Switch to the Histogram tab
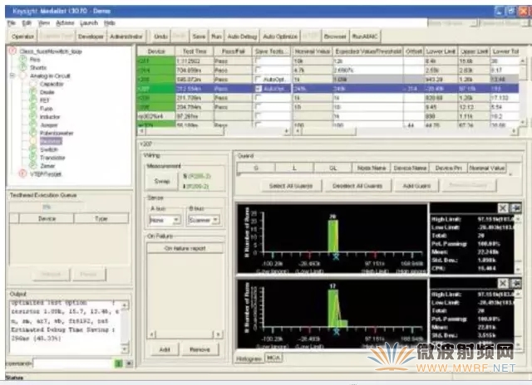The image size is (532, 385). [249, 358]
